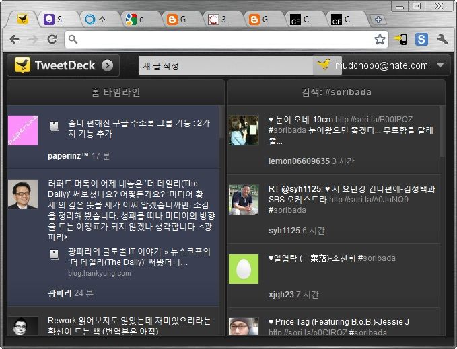The width and height of the screenshot is (457, 349).
Task: Open syh1125 username below retweet
Action: click(x=284, y=231)
